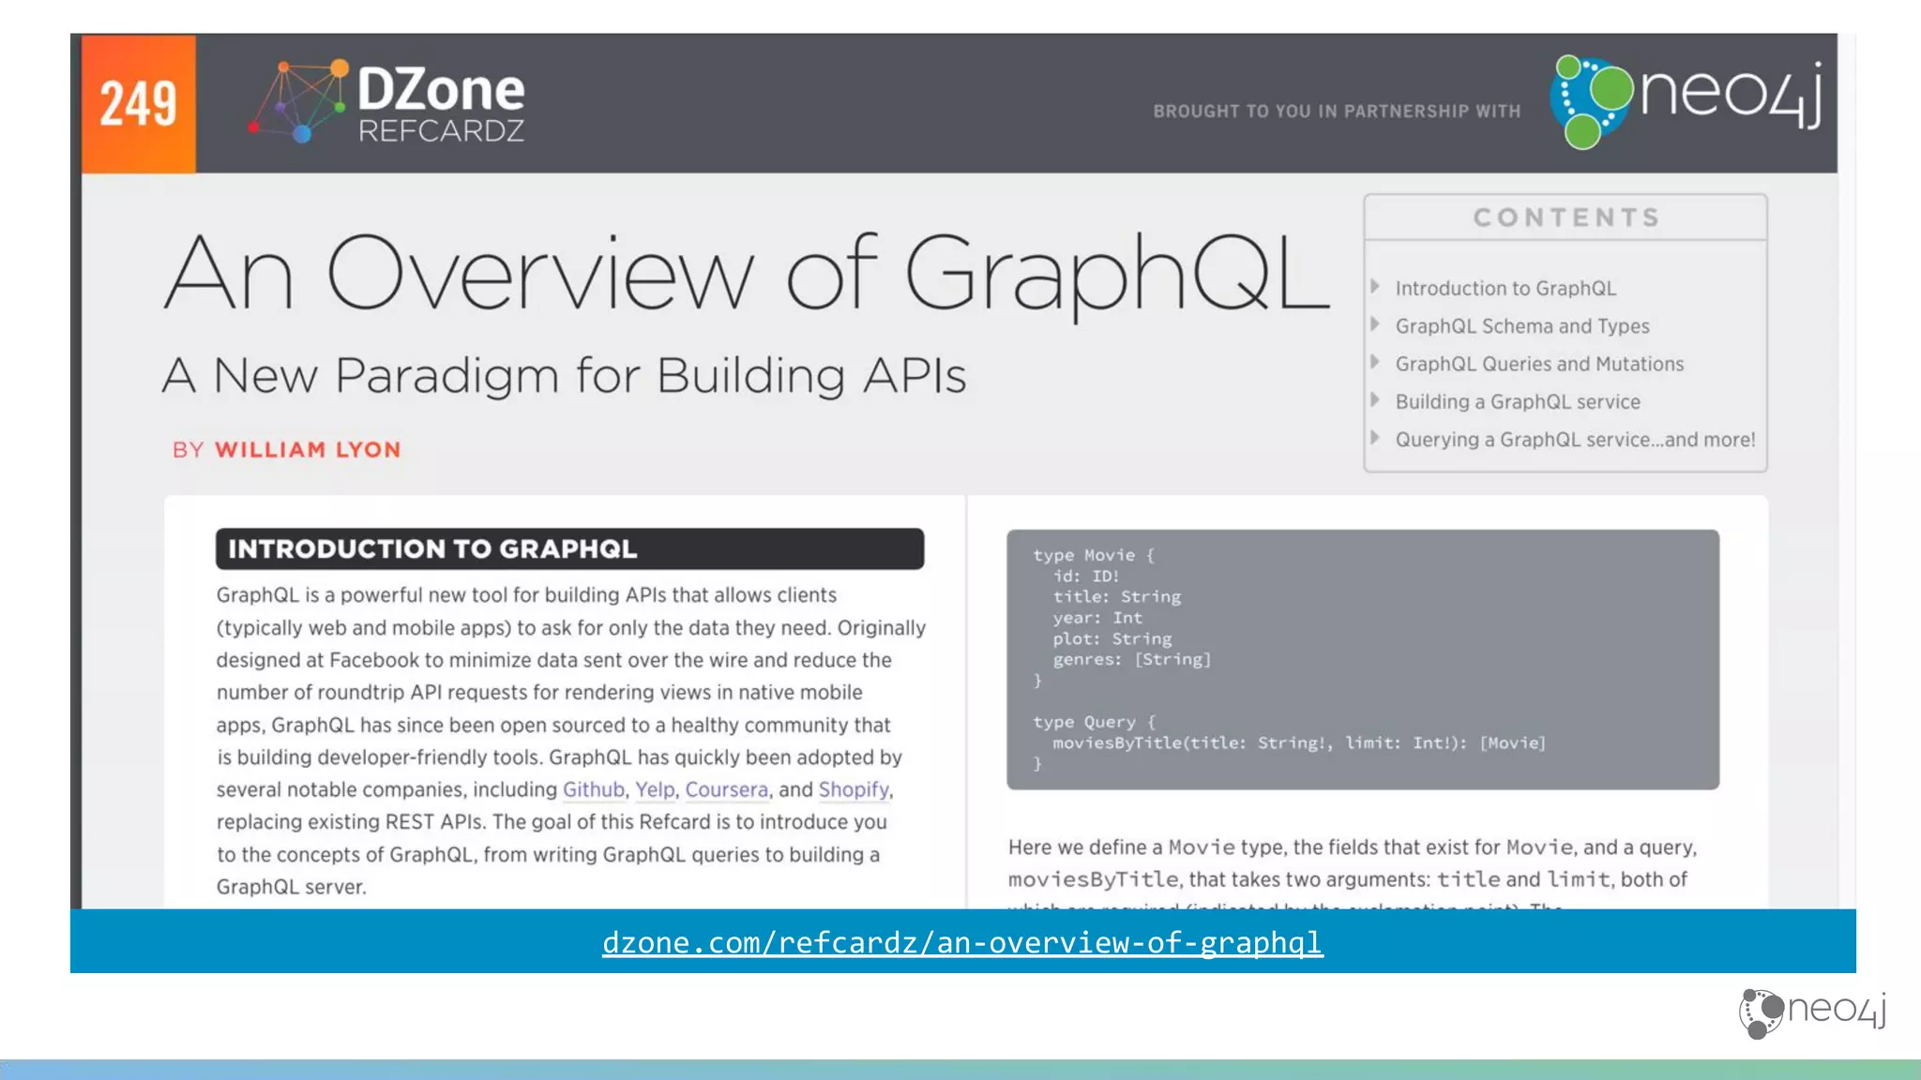Follow the Github link
Screen dimensions: 1921x1080
click(594, 789)
